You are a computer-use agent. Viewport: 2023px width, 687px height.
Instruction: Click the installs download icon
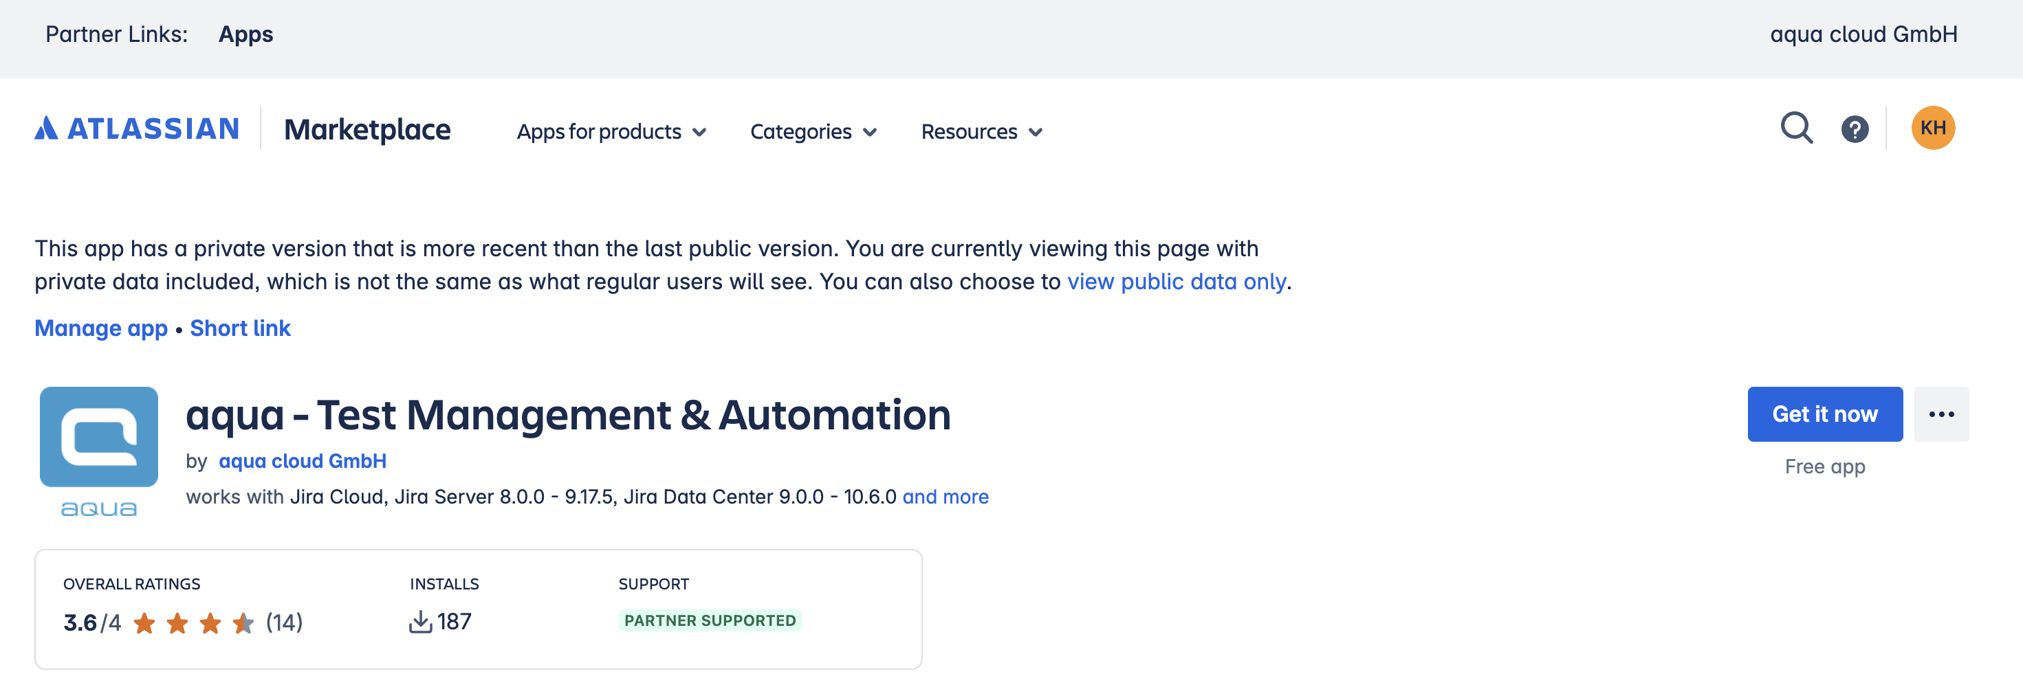tap(420, 622)
